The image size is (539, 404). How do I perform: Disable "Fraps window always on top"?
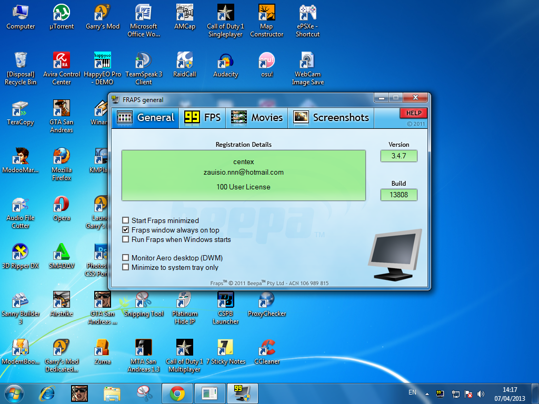tap(125, 229)
